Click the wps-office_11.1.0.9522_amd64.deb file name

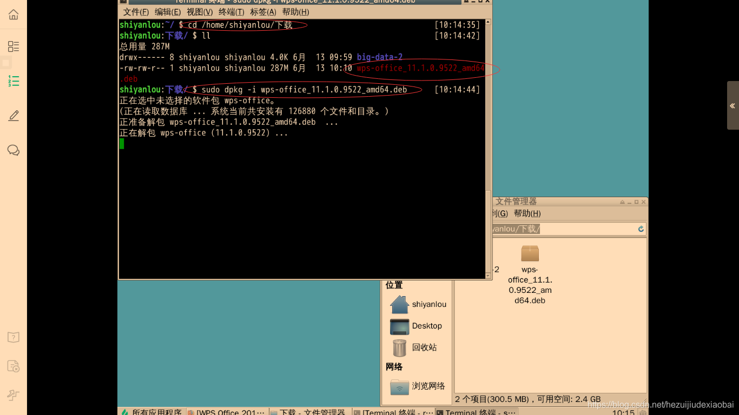click(x=530, y=285)
